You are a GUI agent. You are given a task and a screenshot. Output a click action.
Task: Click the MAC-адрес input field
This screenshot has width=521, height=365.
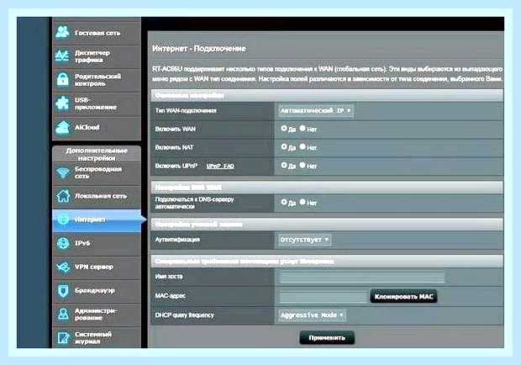[x=324, y=296]
